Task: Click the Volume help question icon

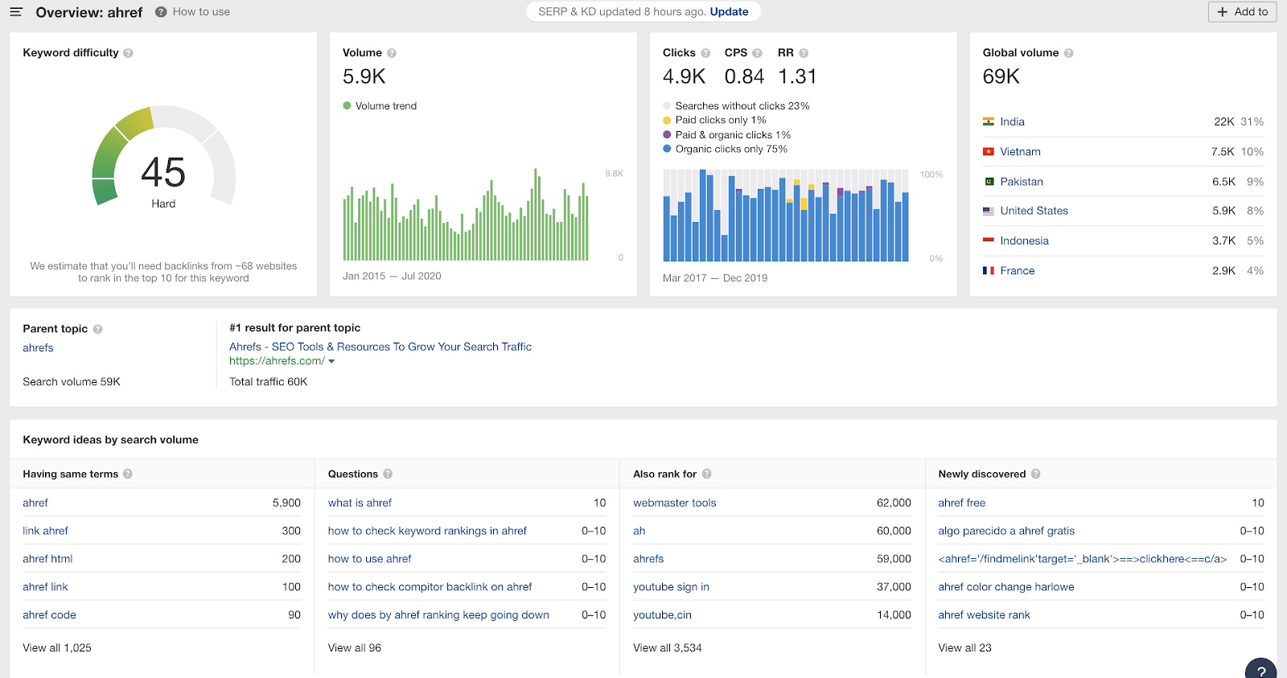Action: coord(392,53)
